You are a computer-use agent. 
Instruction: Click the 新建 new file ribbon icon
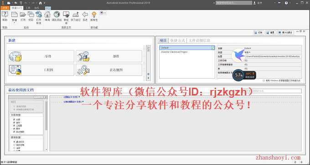click(x=15, y=15)
